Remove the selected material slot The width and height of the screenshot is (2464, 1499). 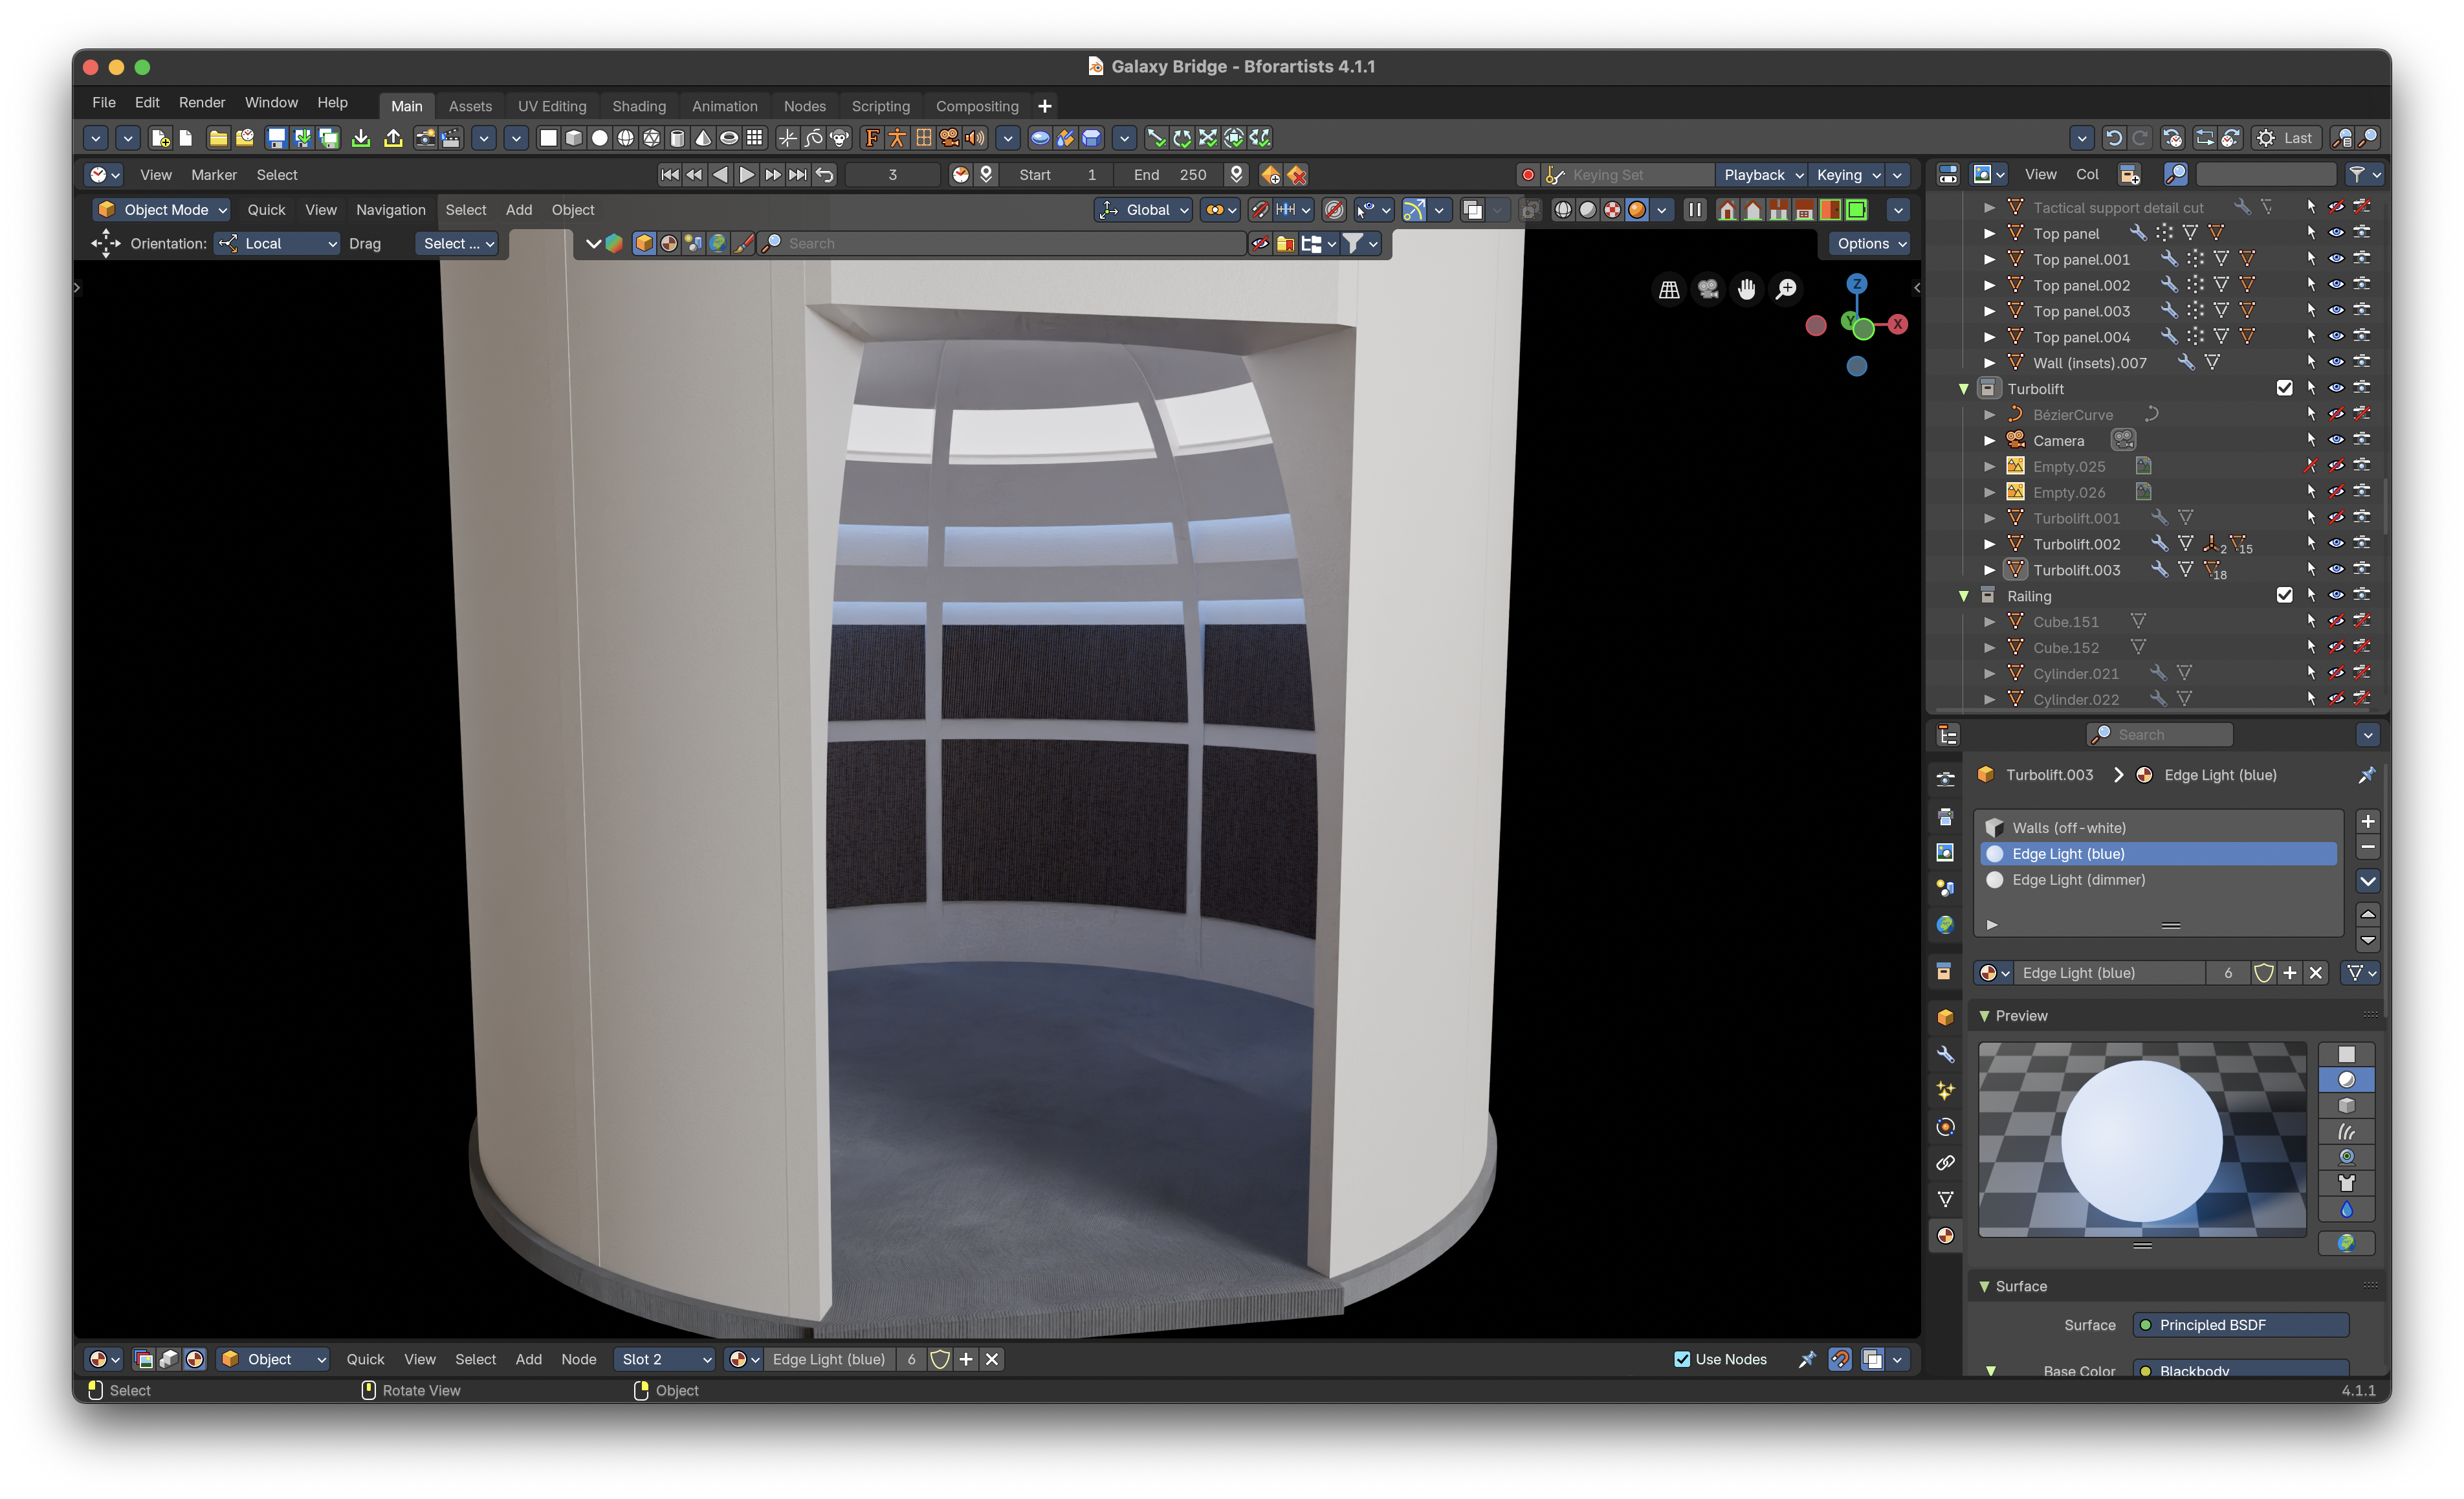[x=2367, y=848]
